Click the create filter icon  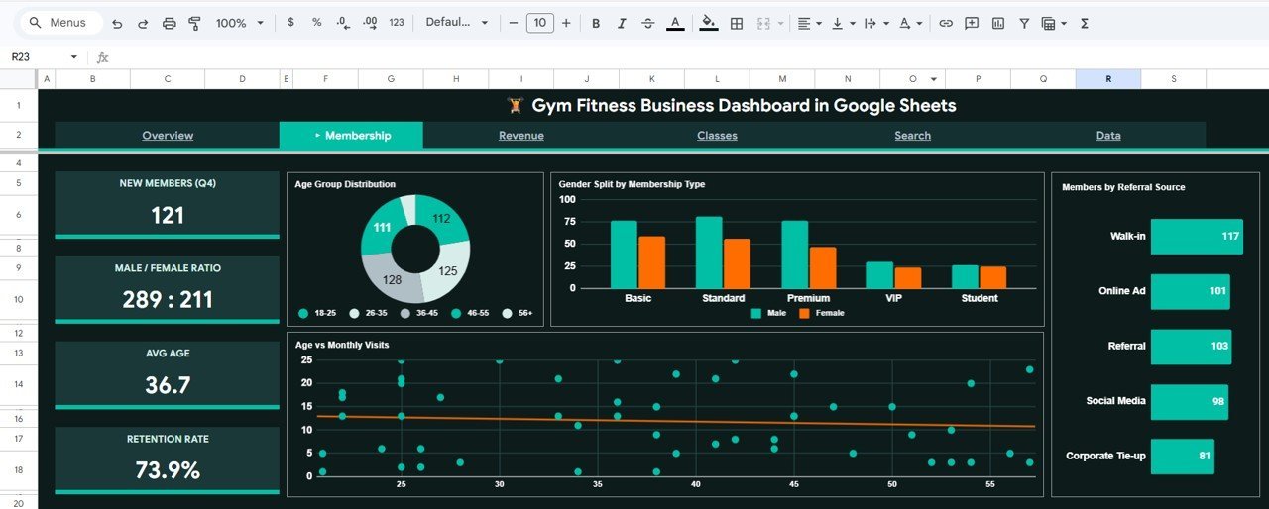click(x=1024, y=23)
